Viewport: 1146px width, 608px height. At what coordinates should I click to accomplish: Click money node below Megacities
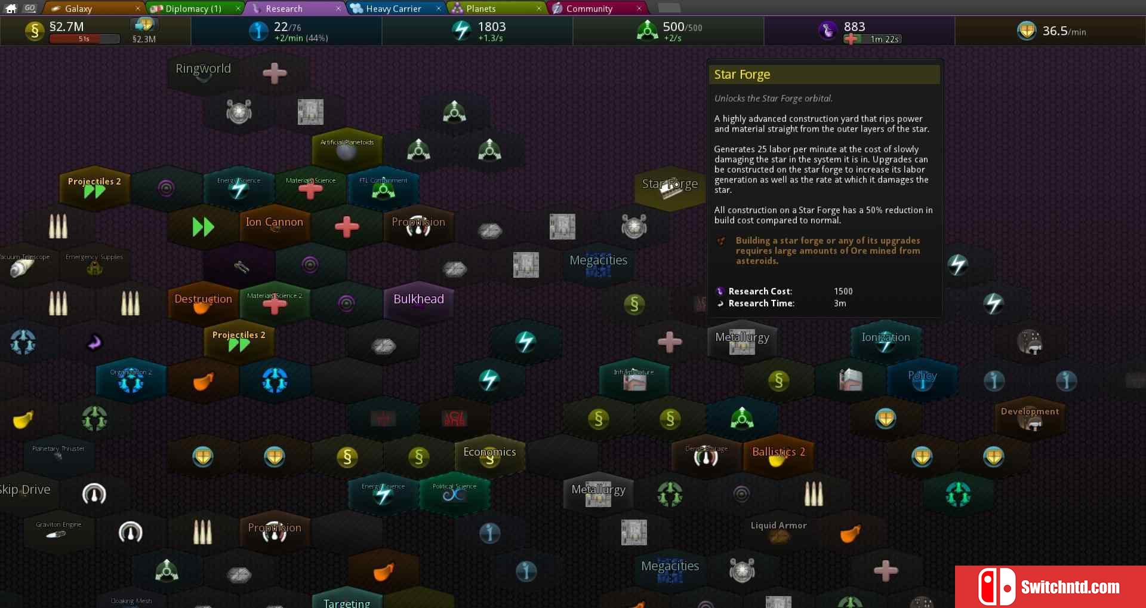634,304
